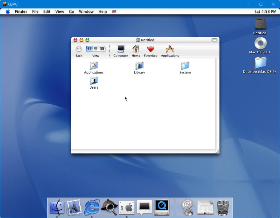Open QuickTime Player in the Dock
The image size is (280, 218).
pyautogui.click(x=162, y=208)
